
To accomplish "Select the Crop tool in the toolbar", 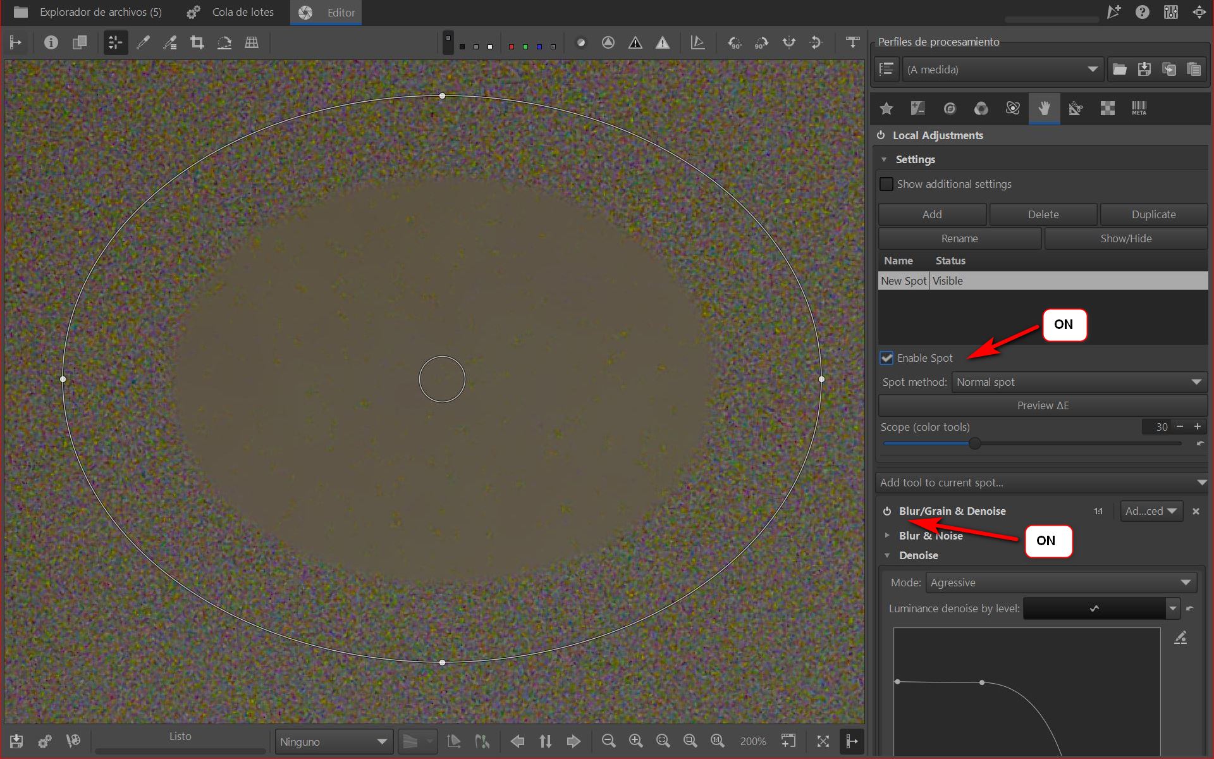I will coord(197,42).
